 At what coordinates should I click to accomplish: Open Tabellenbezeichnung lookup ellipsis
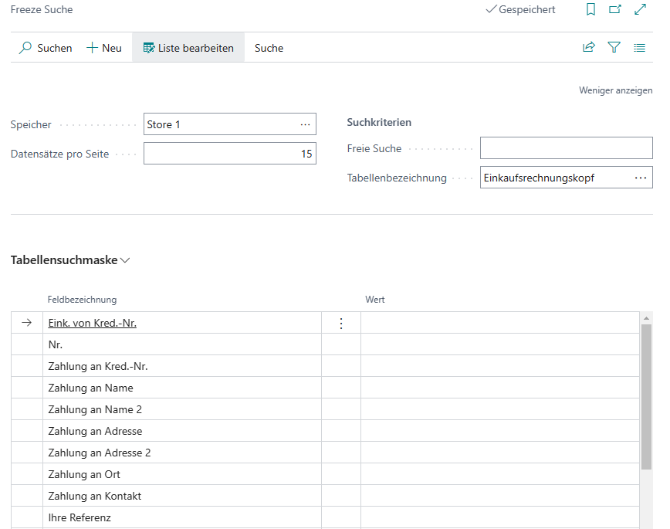pos(641,178)
